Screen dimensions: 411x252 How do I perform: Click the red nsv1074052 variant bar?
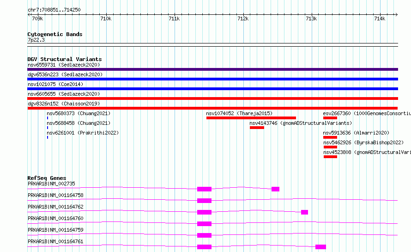[251, 118]
